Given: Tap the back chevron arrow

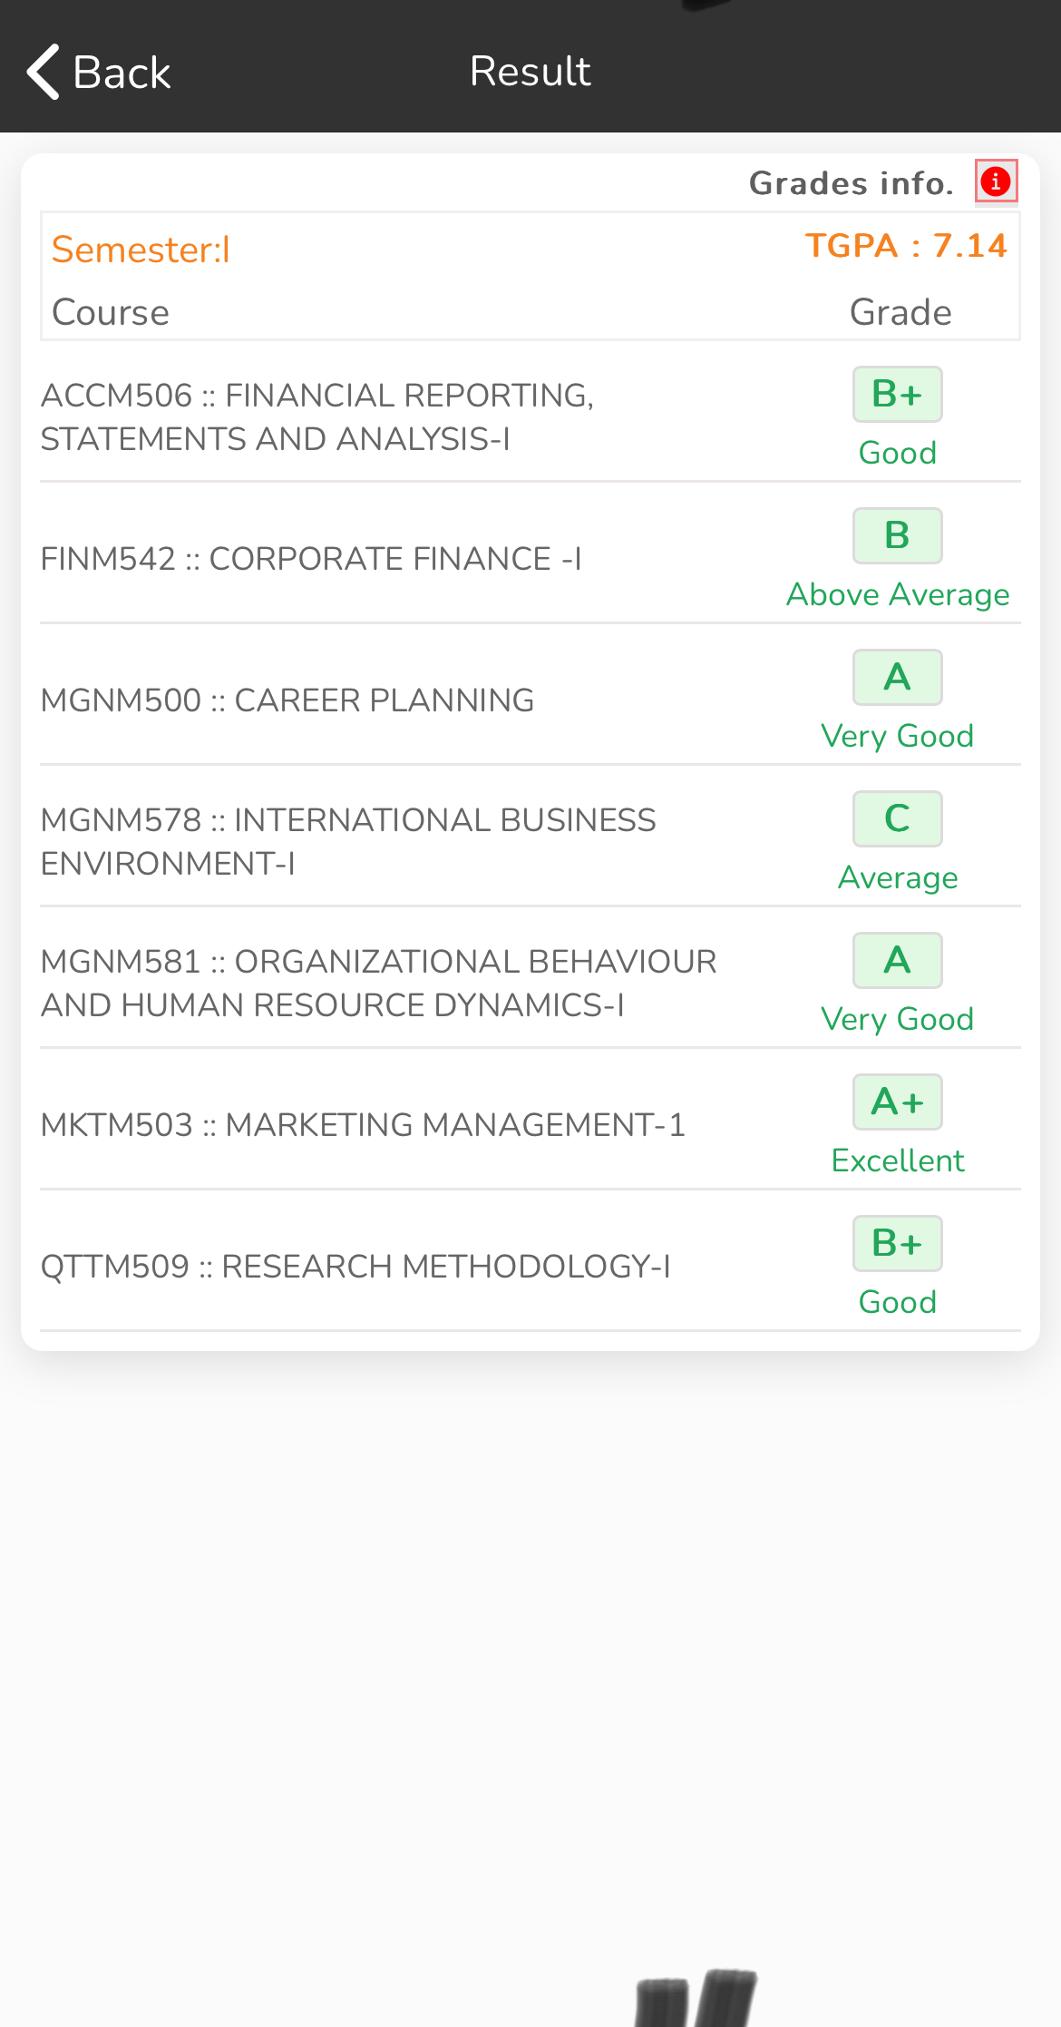Looking at the screenshot, I should click(44, 71).
